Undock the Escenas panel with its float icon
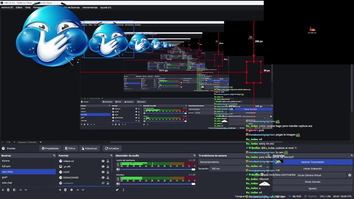 [x=54, y=156]
